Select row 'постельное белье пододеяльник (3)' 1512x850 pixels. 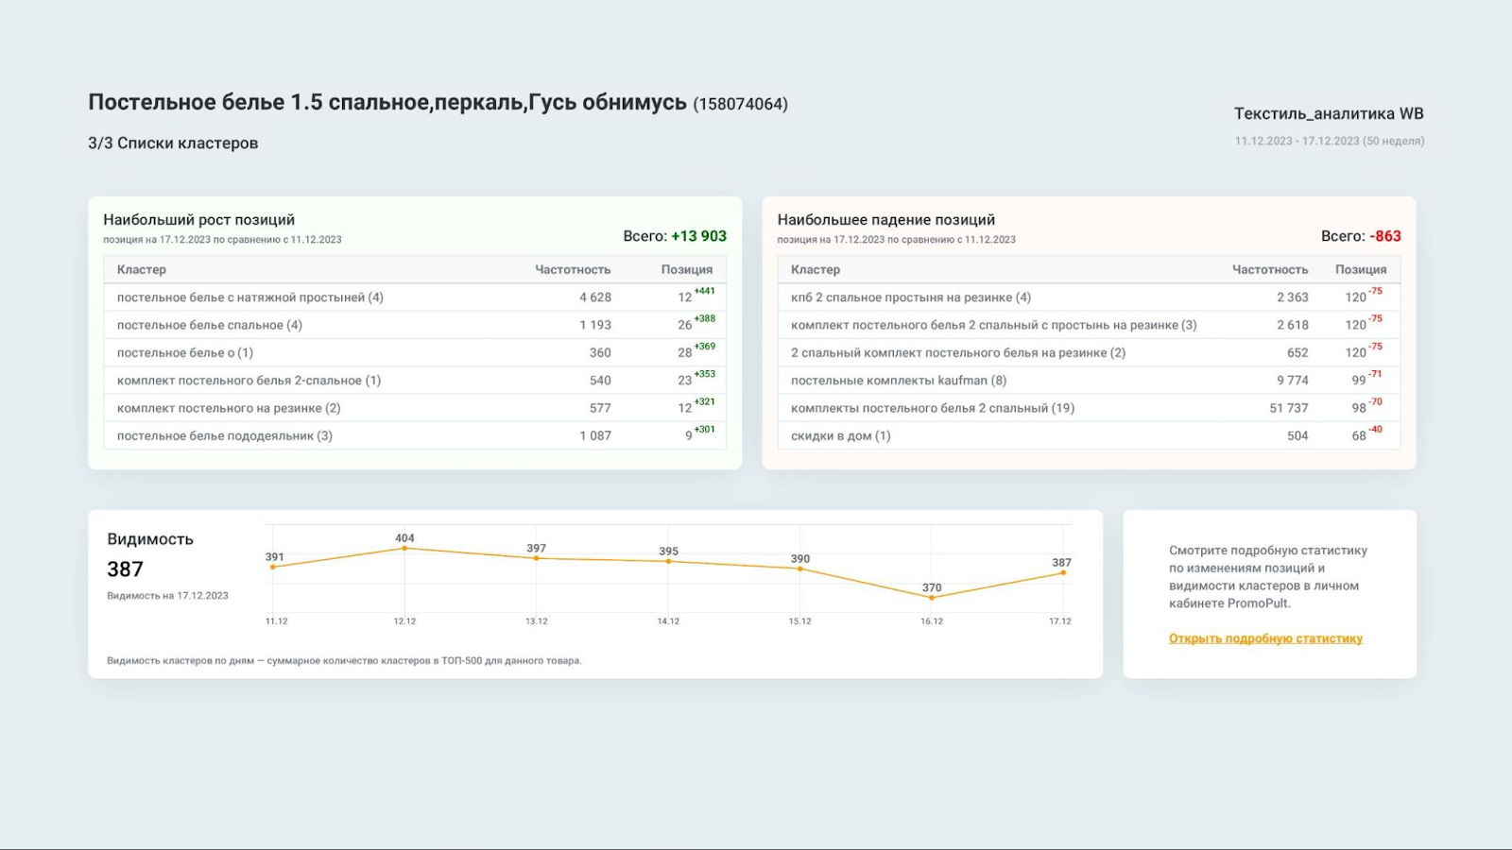click(x=225, y=436)
